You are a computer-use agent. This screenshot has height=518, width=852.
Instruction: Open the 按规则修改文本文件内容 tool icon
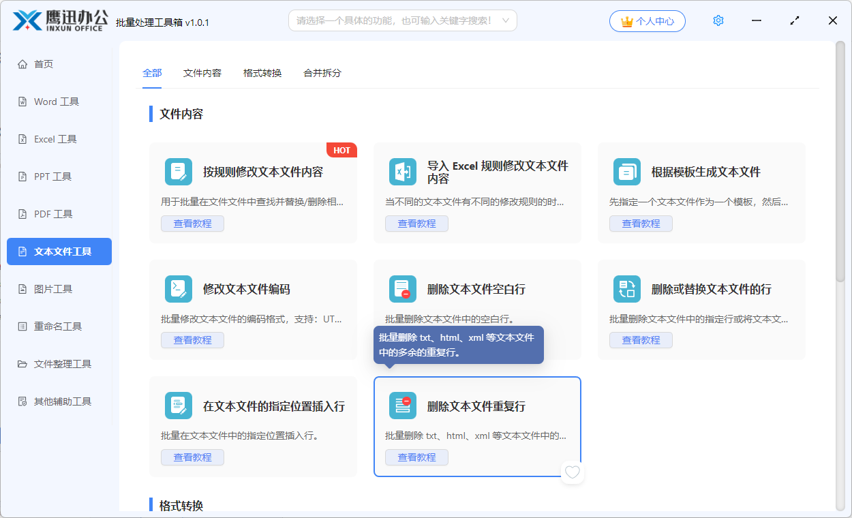point(178,172)
